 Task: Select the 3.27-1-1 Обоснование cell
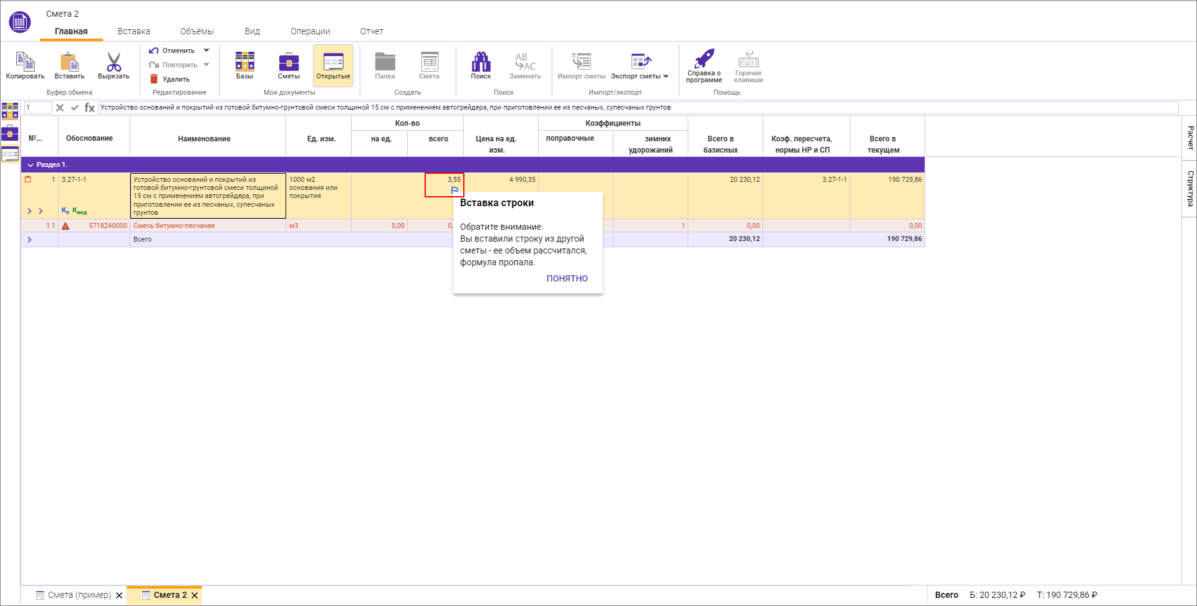coord(94,196)
